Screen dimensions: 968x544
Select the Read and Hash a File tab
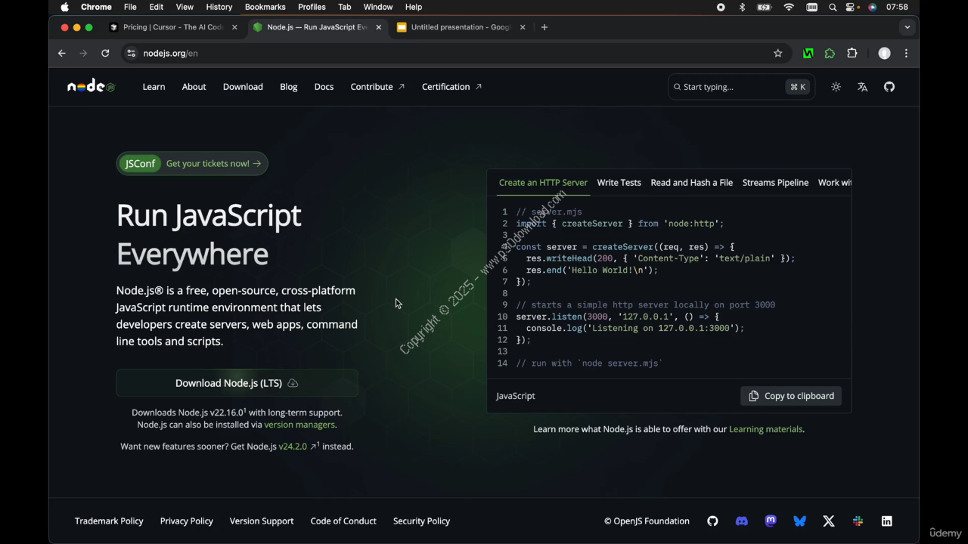point(691,183)
